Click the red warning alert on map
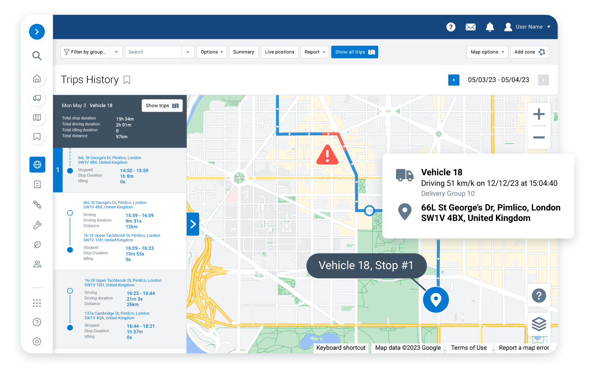The image size is (595, 379). [327, 154]
